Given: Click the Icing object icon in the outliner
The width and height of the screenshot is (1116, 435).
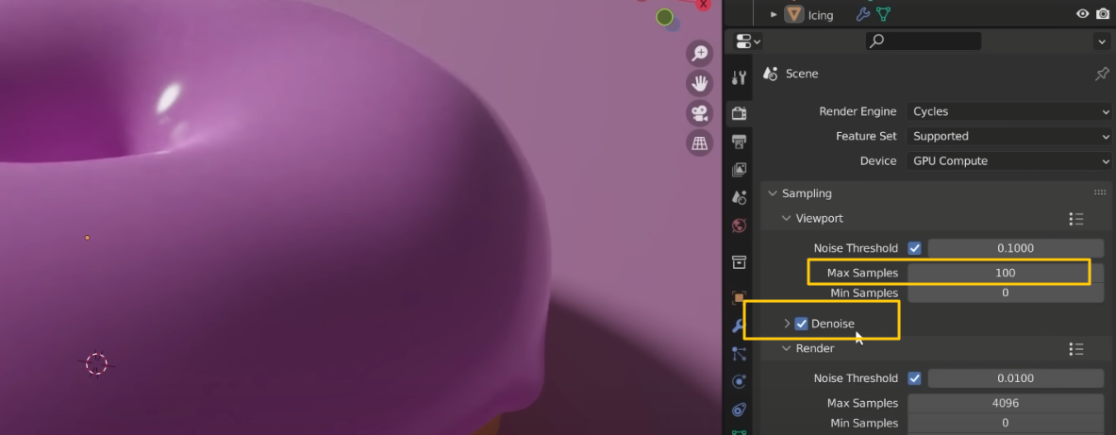Looking at the screenshot, I should (x=793, y=14).
